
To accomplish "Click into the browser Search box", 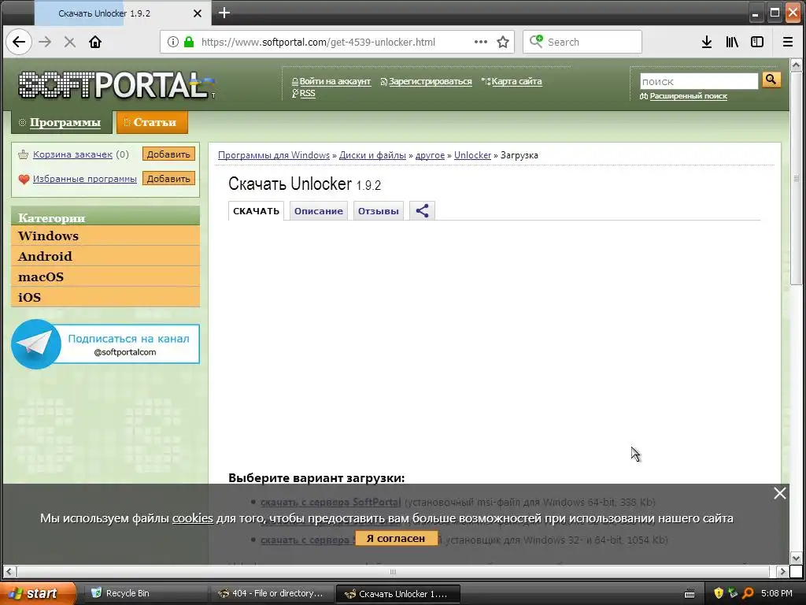I will pyautogui.click(x=582, y=43).
